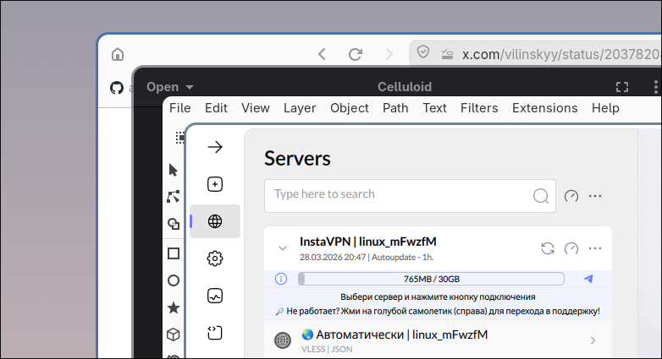
Task: Open details chevron for Автоматически server
Action: tap(593, 340)
